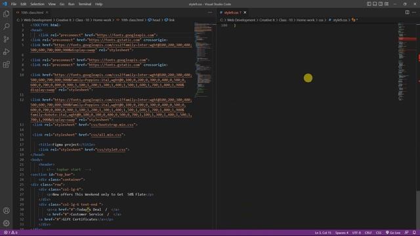This screenshot has height=236, width=420.
Task: Click the left editor minimap
Action: (x=204, y=60)
